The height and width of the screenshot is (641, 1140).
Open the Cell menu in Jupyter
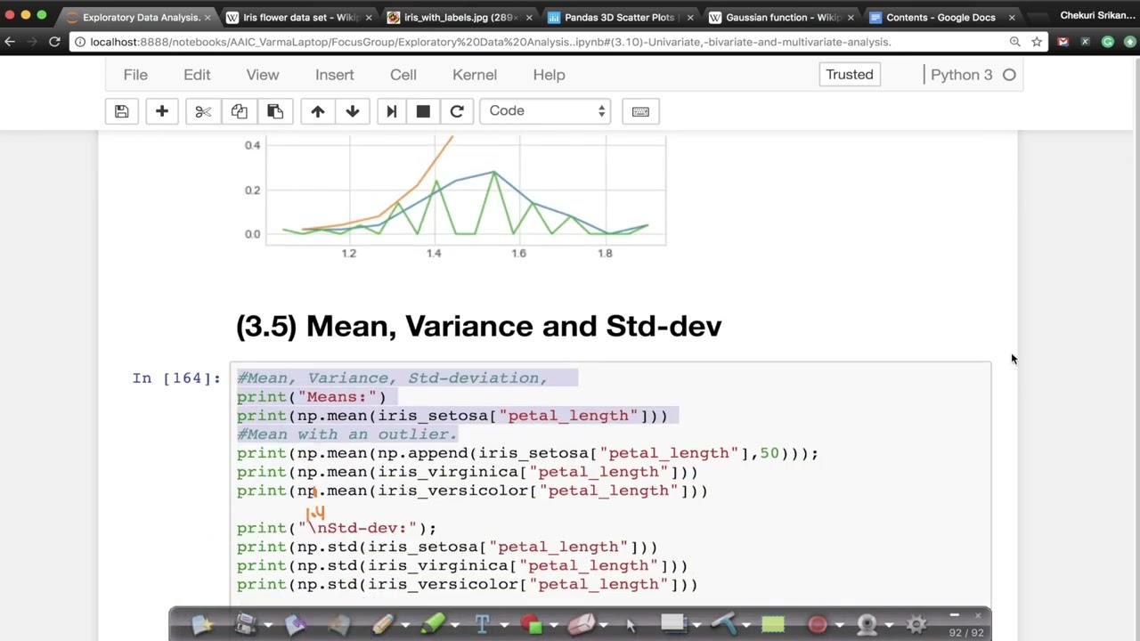point(403,75)
